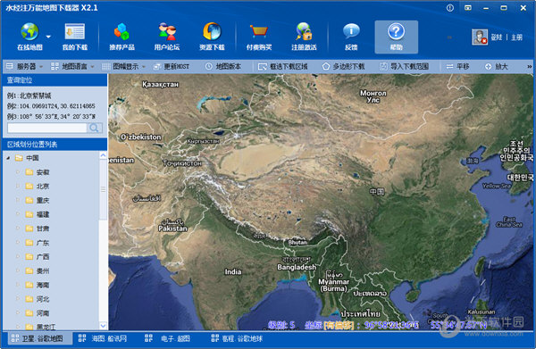The width and height of the screenshot is (536, 349).
Task: Open the 用户论坛 user forum icon
Action: click(167, 32)
